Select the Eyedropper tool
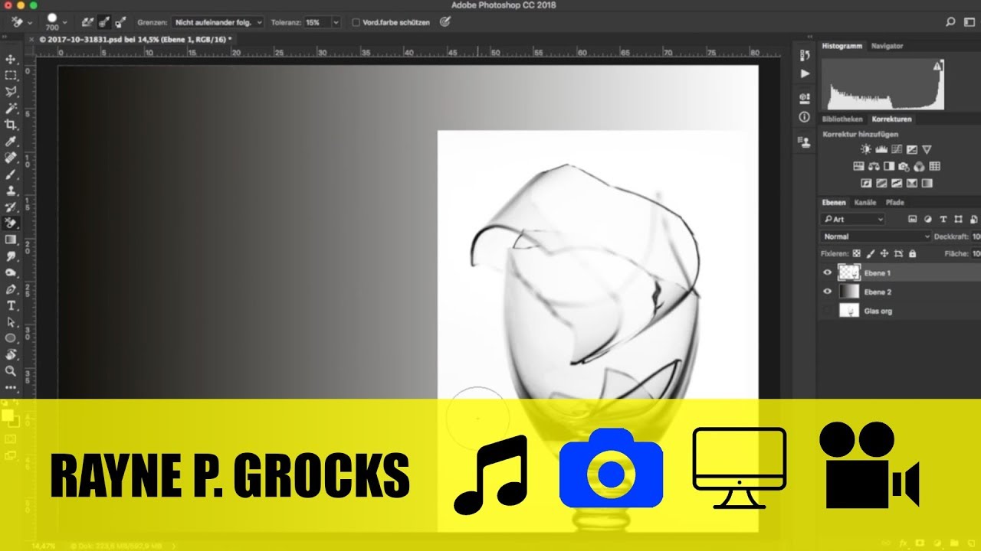 point(11,142)
